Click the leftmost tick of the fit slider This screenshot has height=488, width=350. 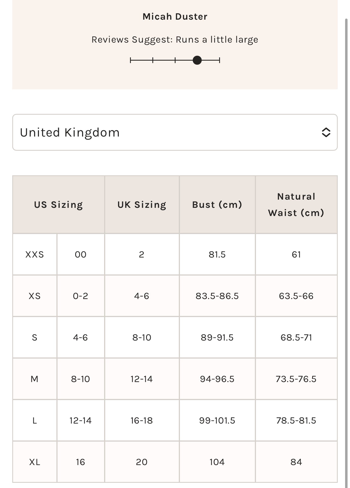[x=131, y=60]
